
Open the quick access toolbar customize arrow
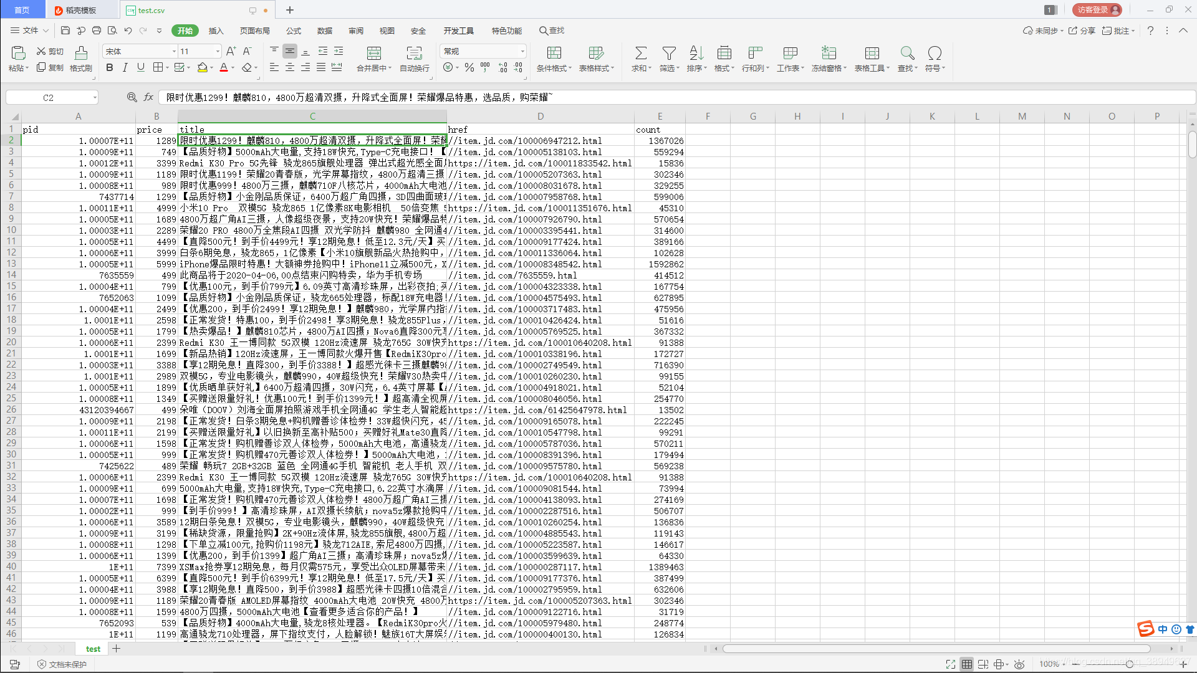(x=159, y=31)
